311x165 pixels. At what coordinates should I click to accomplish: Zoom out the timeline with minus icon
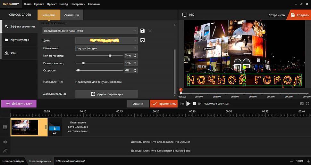point(291,161)
